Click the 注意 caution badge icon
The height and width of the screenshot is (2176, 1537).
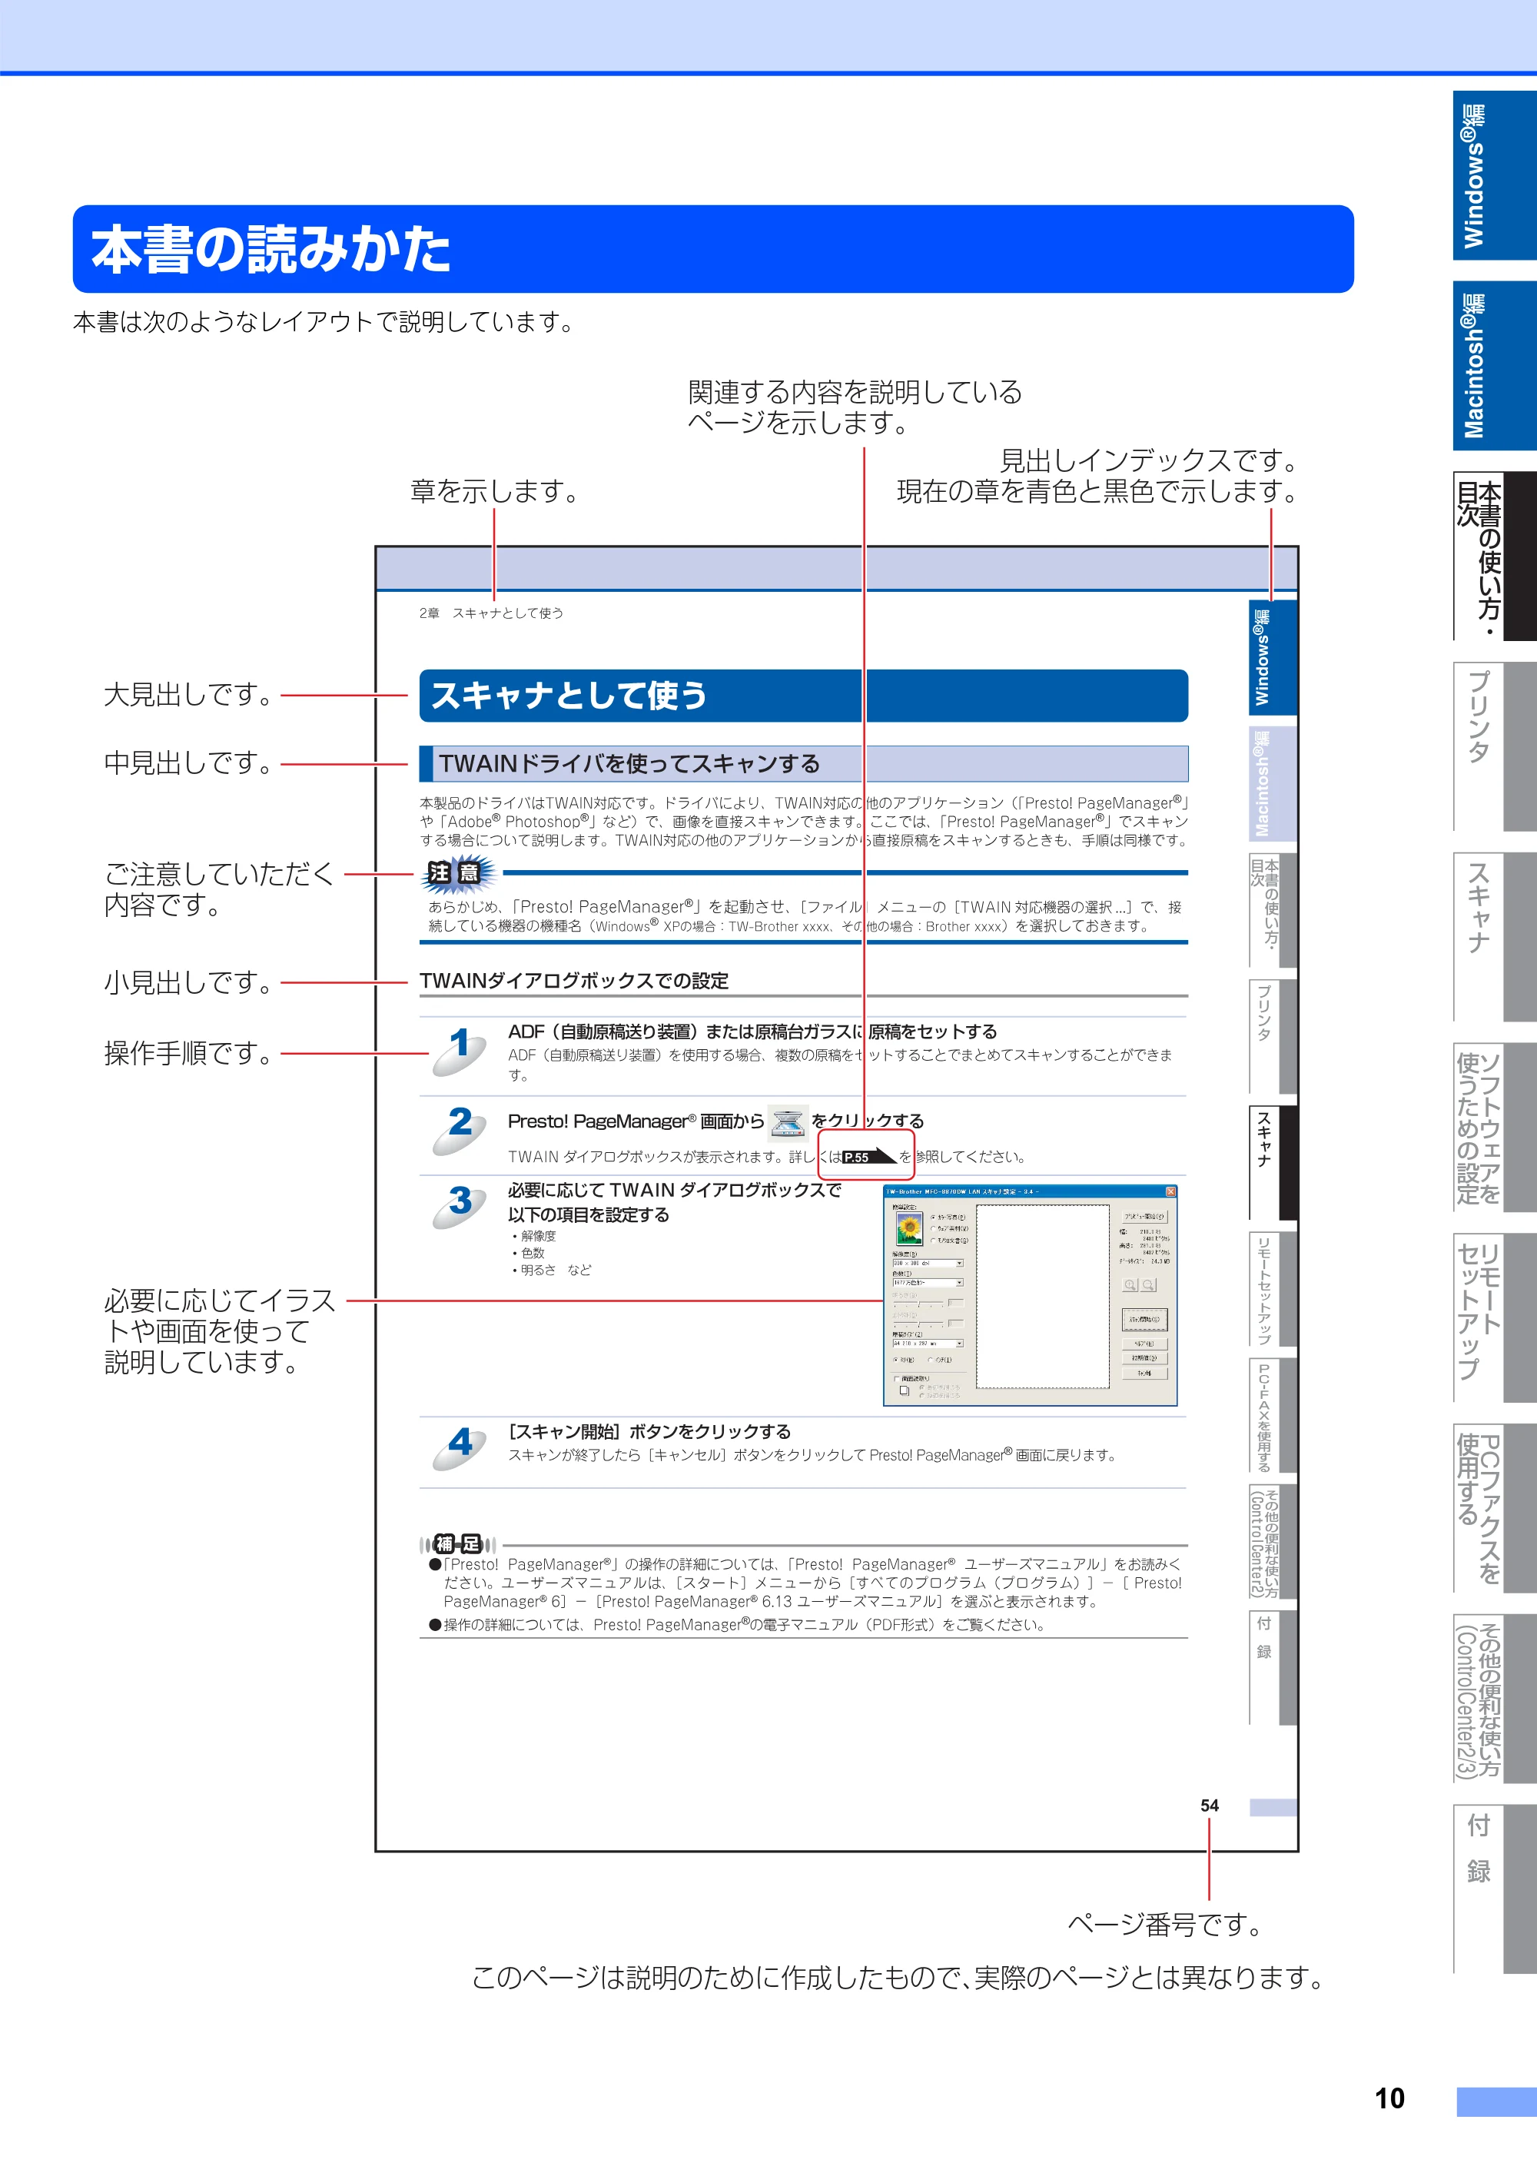coord(459,873)
